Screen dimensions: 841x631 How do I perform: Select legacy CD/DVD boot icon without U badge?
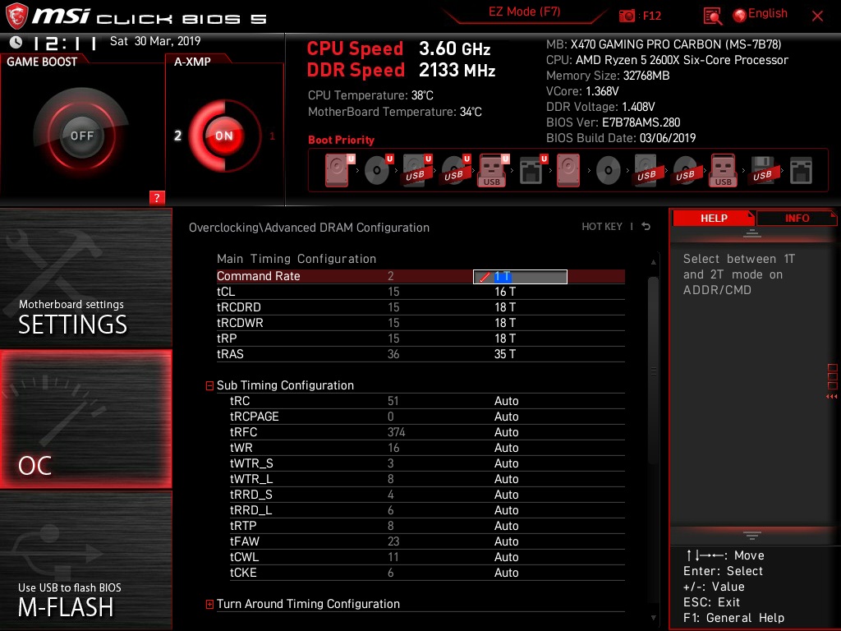pos(609,171)
